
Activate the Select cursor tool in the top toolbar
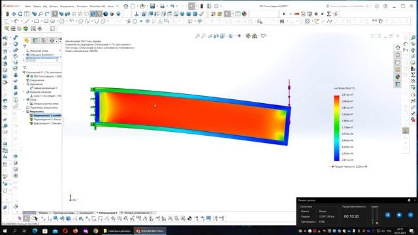tap(191, 6)
